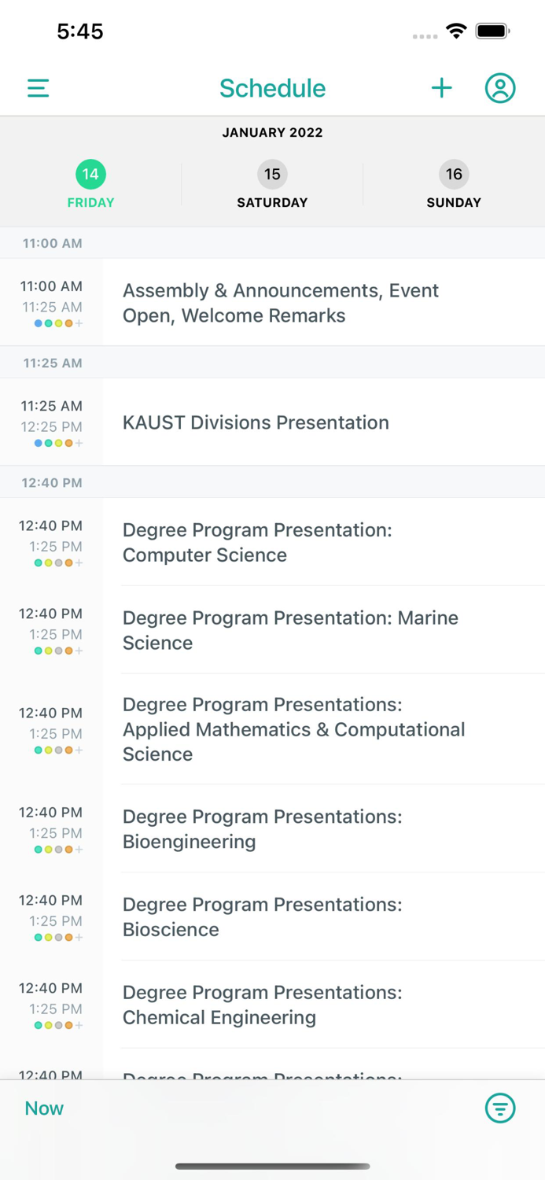Open the navigation menu
The height and width of the screenshot is (1180, 545).
(37, 88)
